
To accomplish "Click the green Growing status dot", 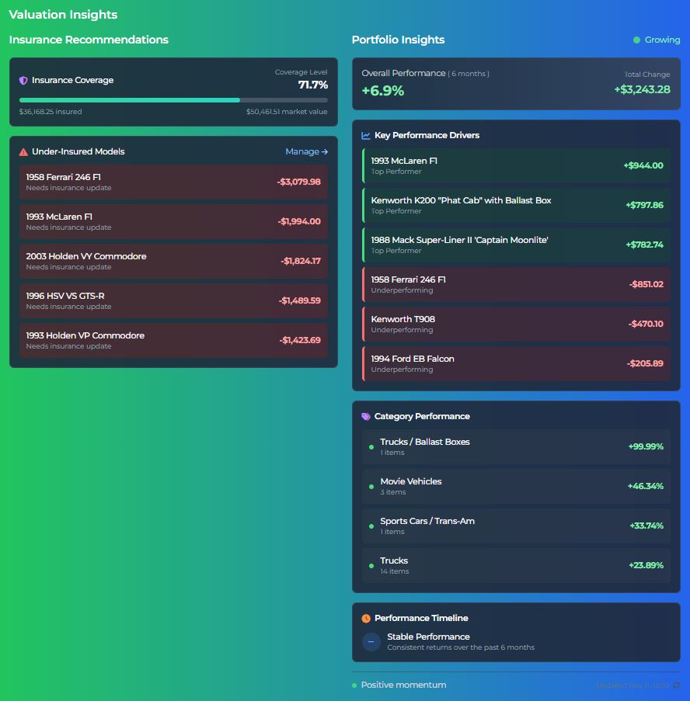I will [636, 40].
